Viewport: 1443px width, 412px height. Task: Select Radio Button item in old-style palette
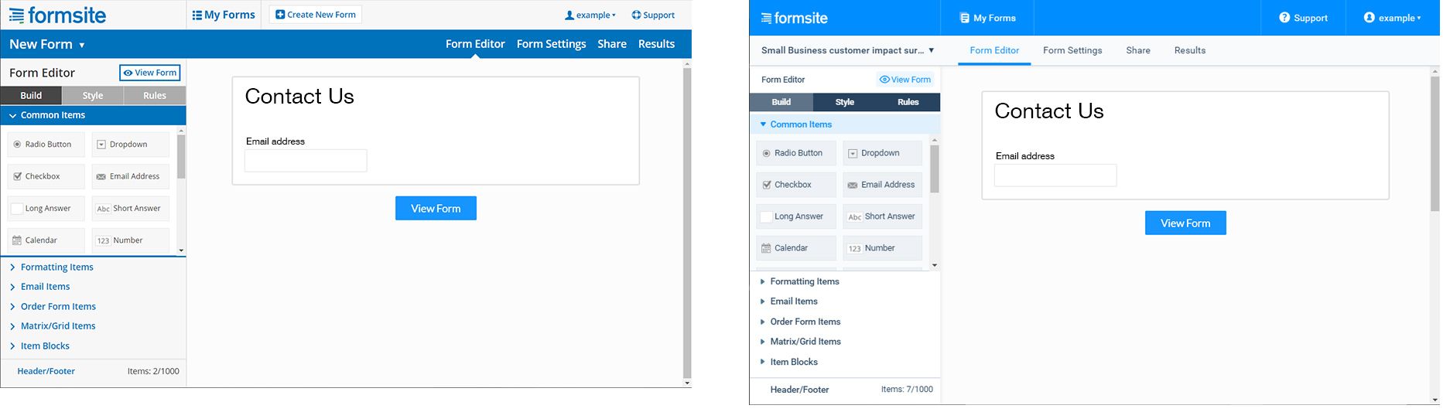coord(46,145)
